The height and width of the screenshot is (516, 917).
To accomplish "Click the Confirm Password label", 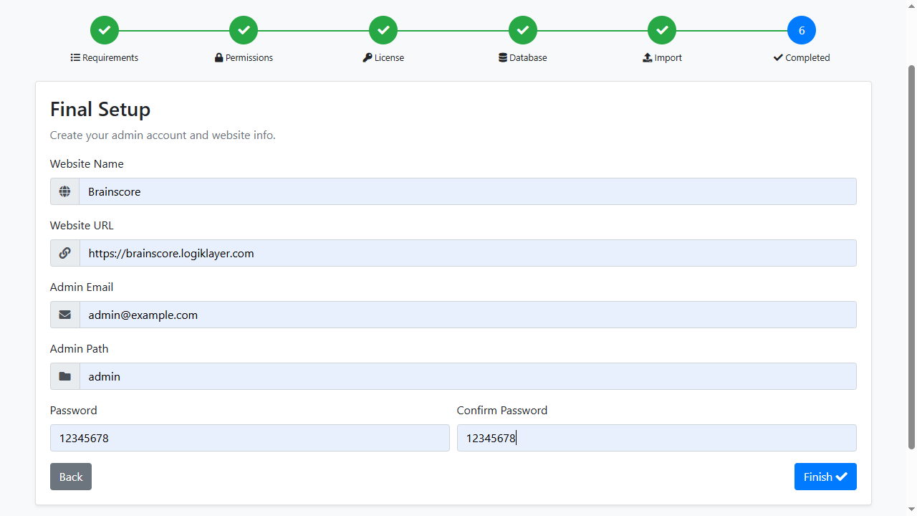I will tap(502, 411).
